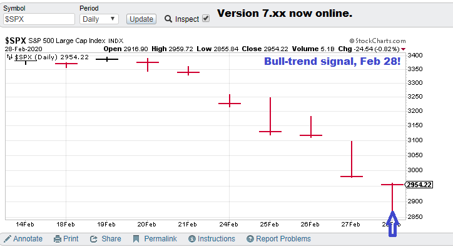Click the Annotate pencil icon

click(8, 239)
